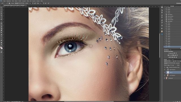The width and height of the screenshot is (181, 102).
Task: Select the Clone Stamp tool
Action: [x=2, y=23]
